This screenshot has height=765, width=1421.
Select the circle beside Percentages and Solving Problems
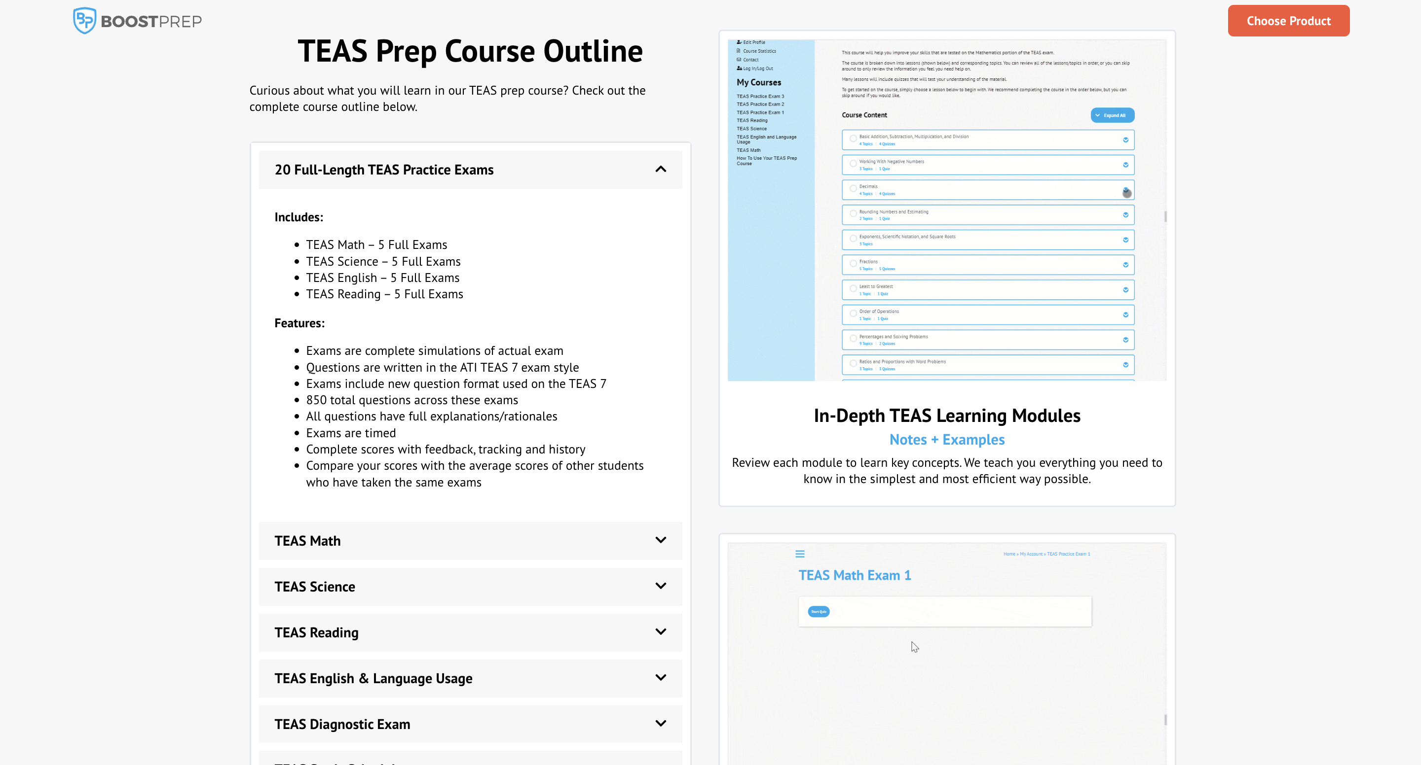tap(853, 339)
